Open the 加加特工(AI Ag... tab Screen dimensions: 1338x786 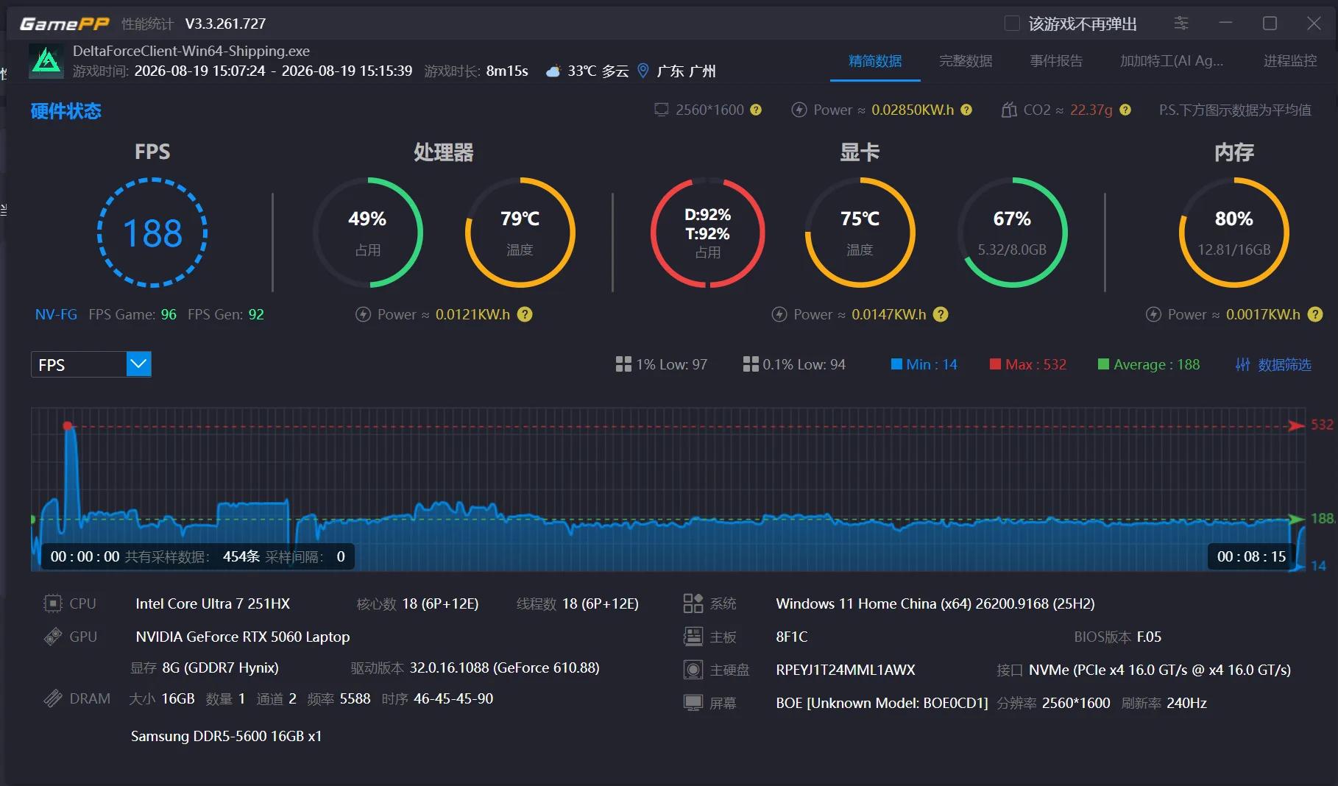coord(1172,61)
